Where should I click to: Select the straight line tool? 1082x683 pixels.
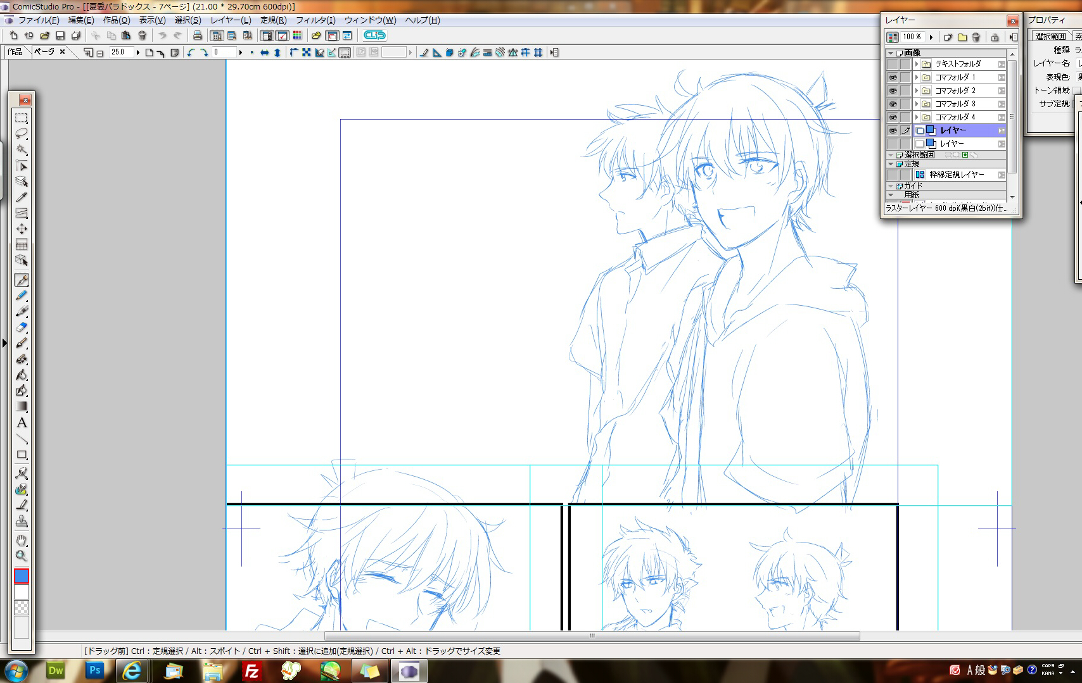pos(22,439)
